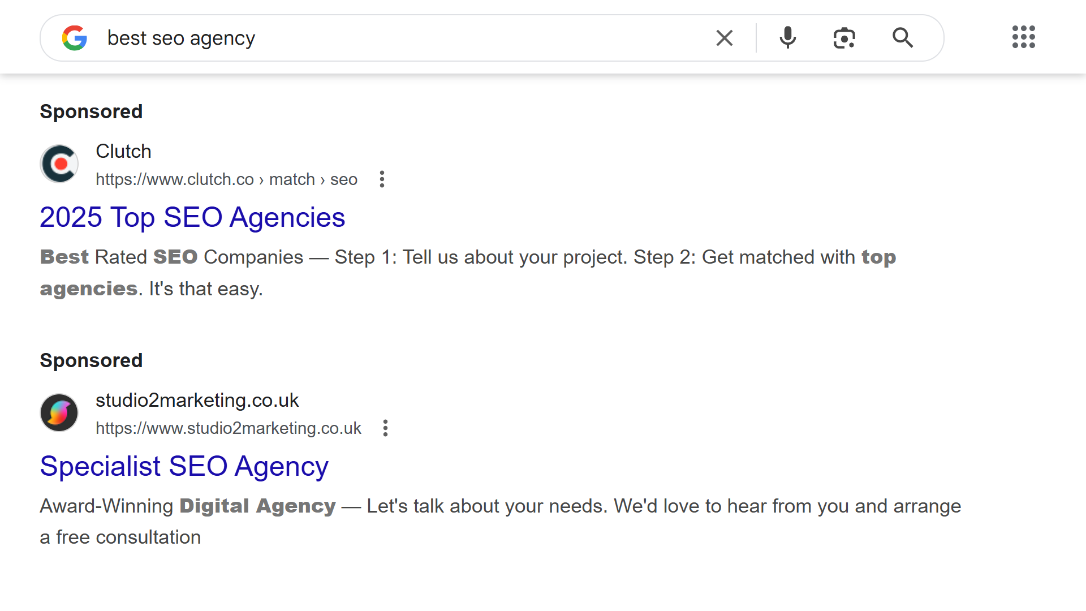Screen dimensions: 1086x611
Task: Select the search text best seo agency
Action: [x=181, y=38]
